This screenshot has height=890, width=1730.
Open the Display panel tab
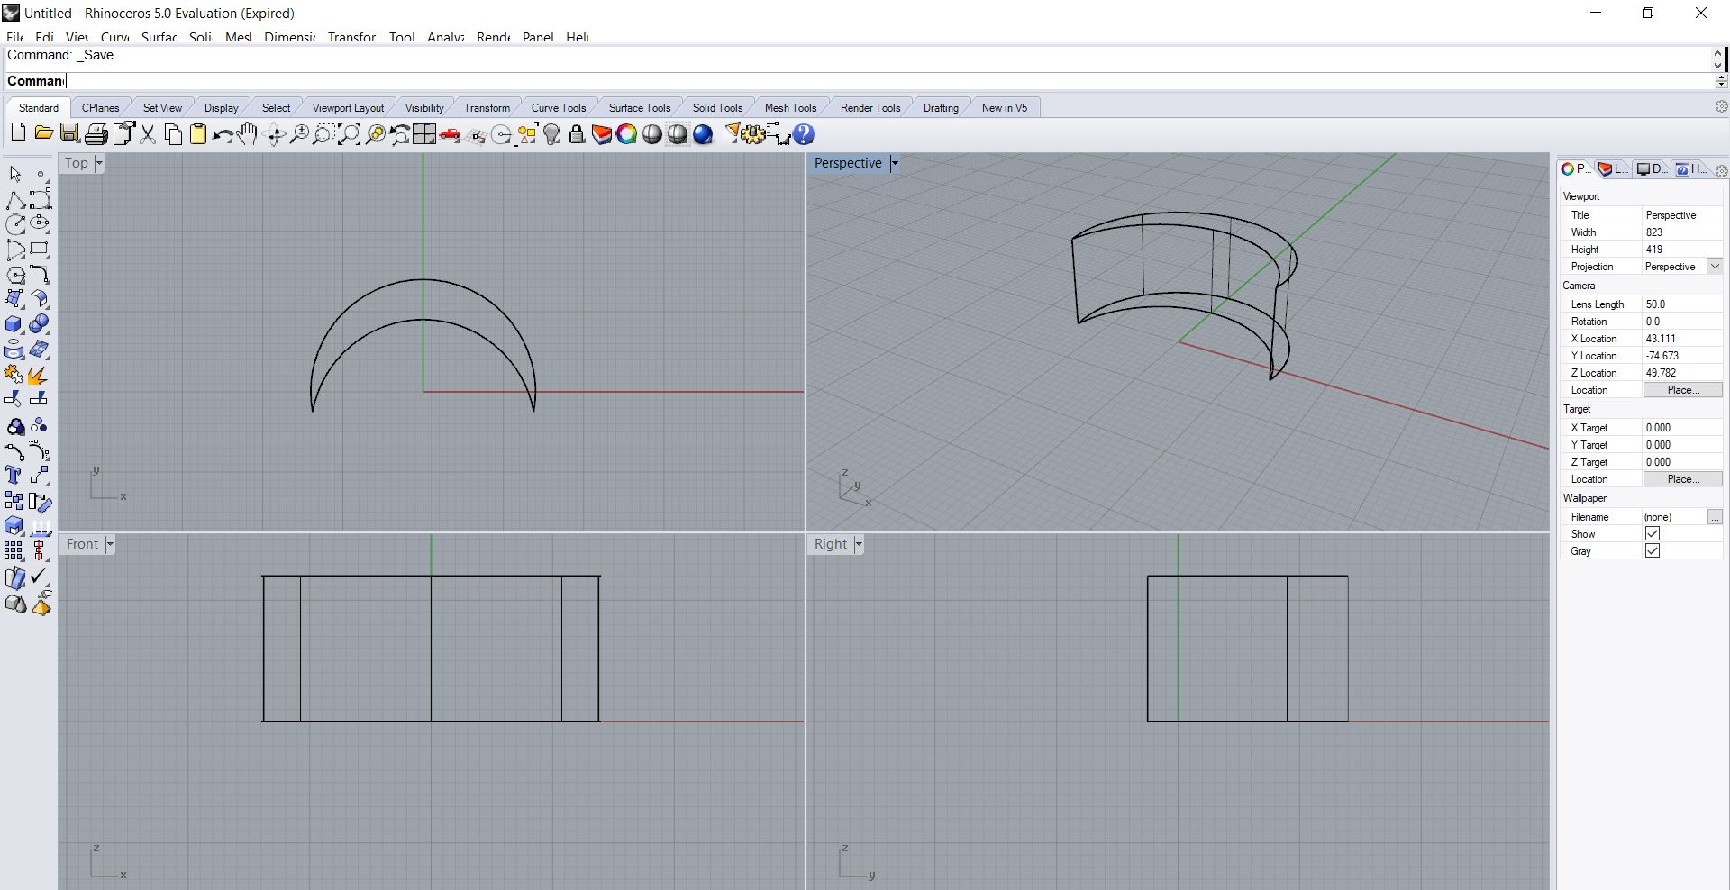[x=1652, y=168]
